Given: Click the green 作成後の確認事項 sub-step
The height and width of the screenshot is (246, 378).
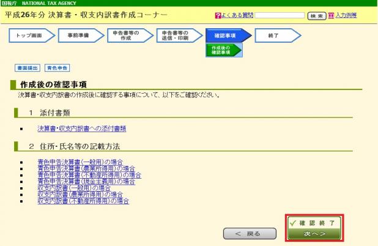Looking at the screenshot, I should pyautogui.click(x=222, y=51).
